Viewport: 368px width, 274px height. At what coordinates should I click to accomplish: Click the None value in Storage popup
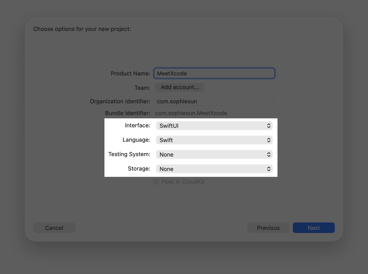166,169
